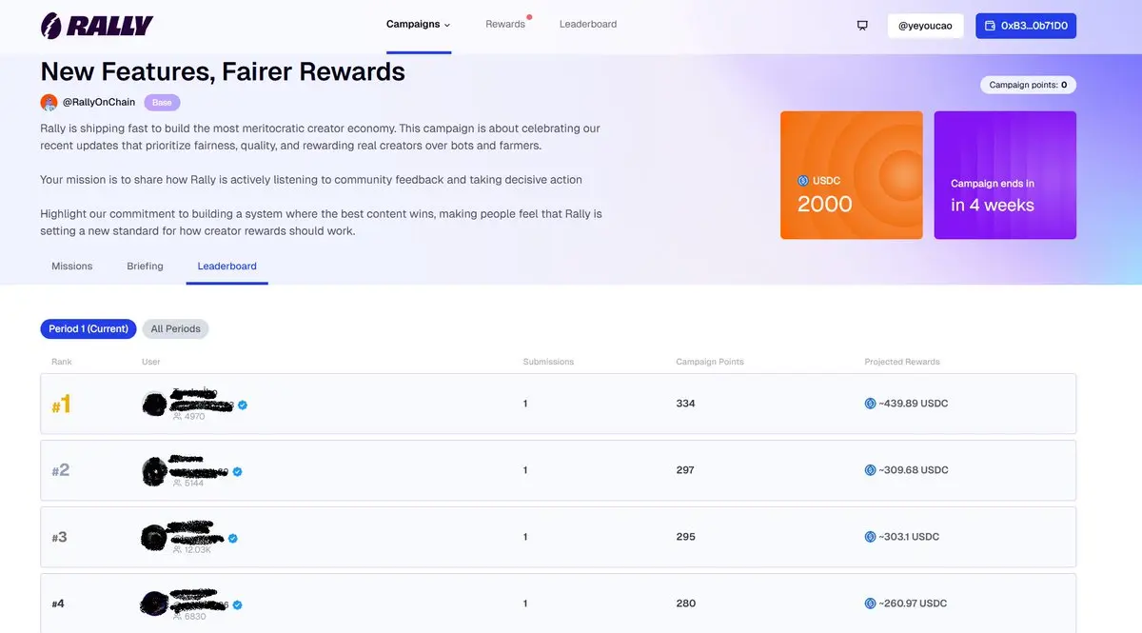The image size is (1142, 633).
Task: Click the Submissions column header
Action: tap(549, 362)
